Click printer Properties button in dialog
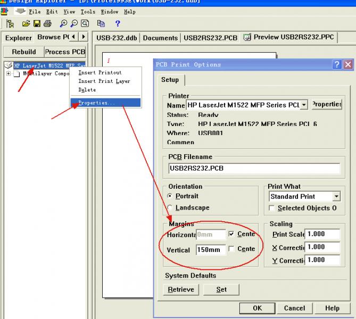 [x=327, y=104]
